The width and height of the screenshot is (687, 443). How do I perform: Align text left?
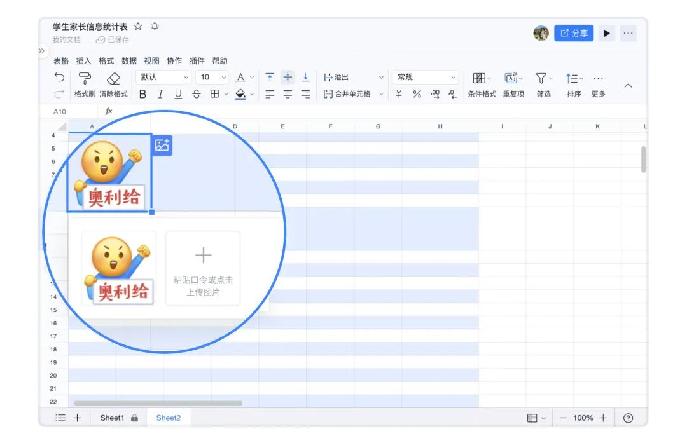click(270, 94)
